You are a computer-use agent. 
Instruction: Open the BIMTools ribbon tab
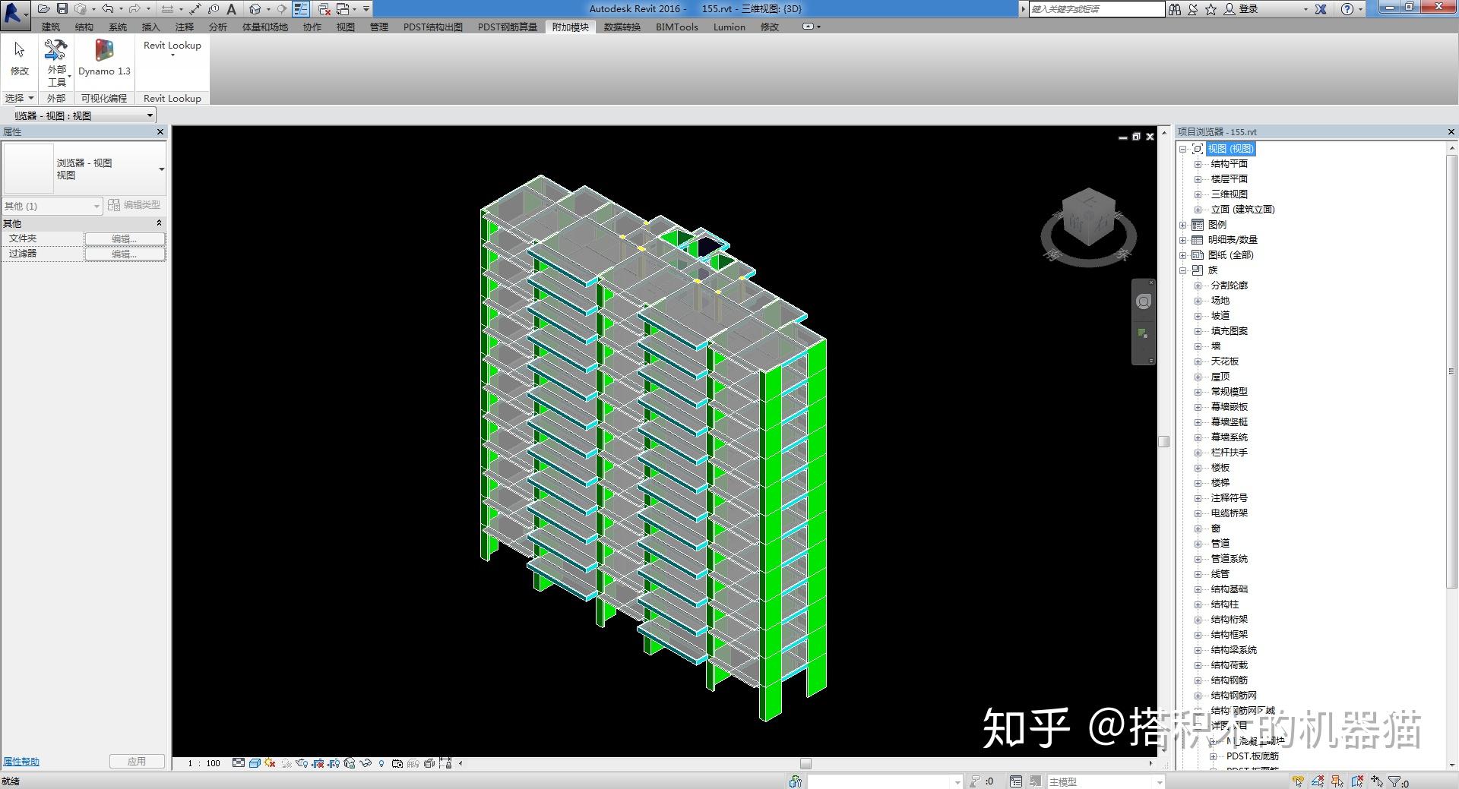pyautogui.click(x=675, y=27)
